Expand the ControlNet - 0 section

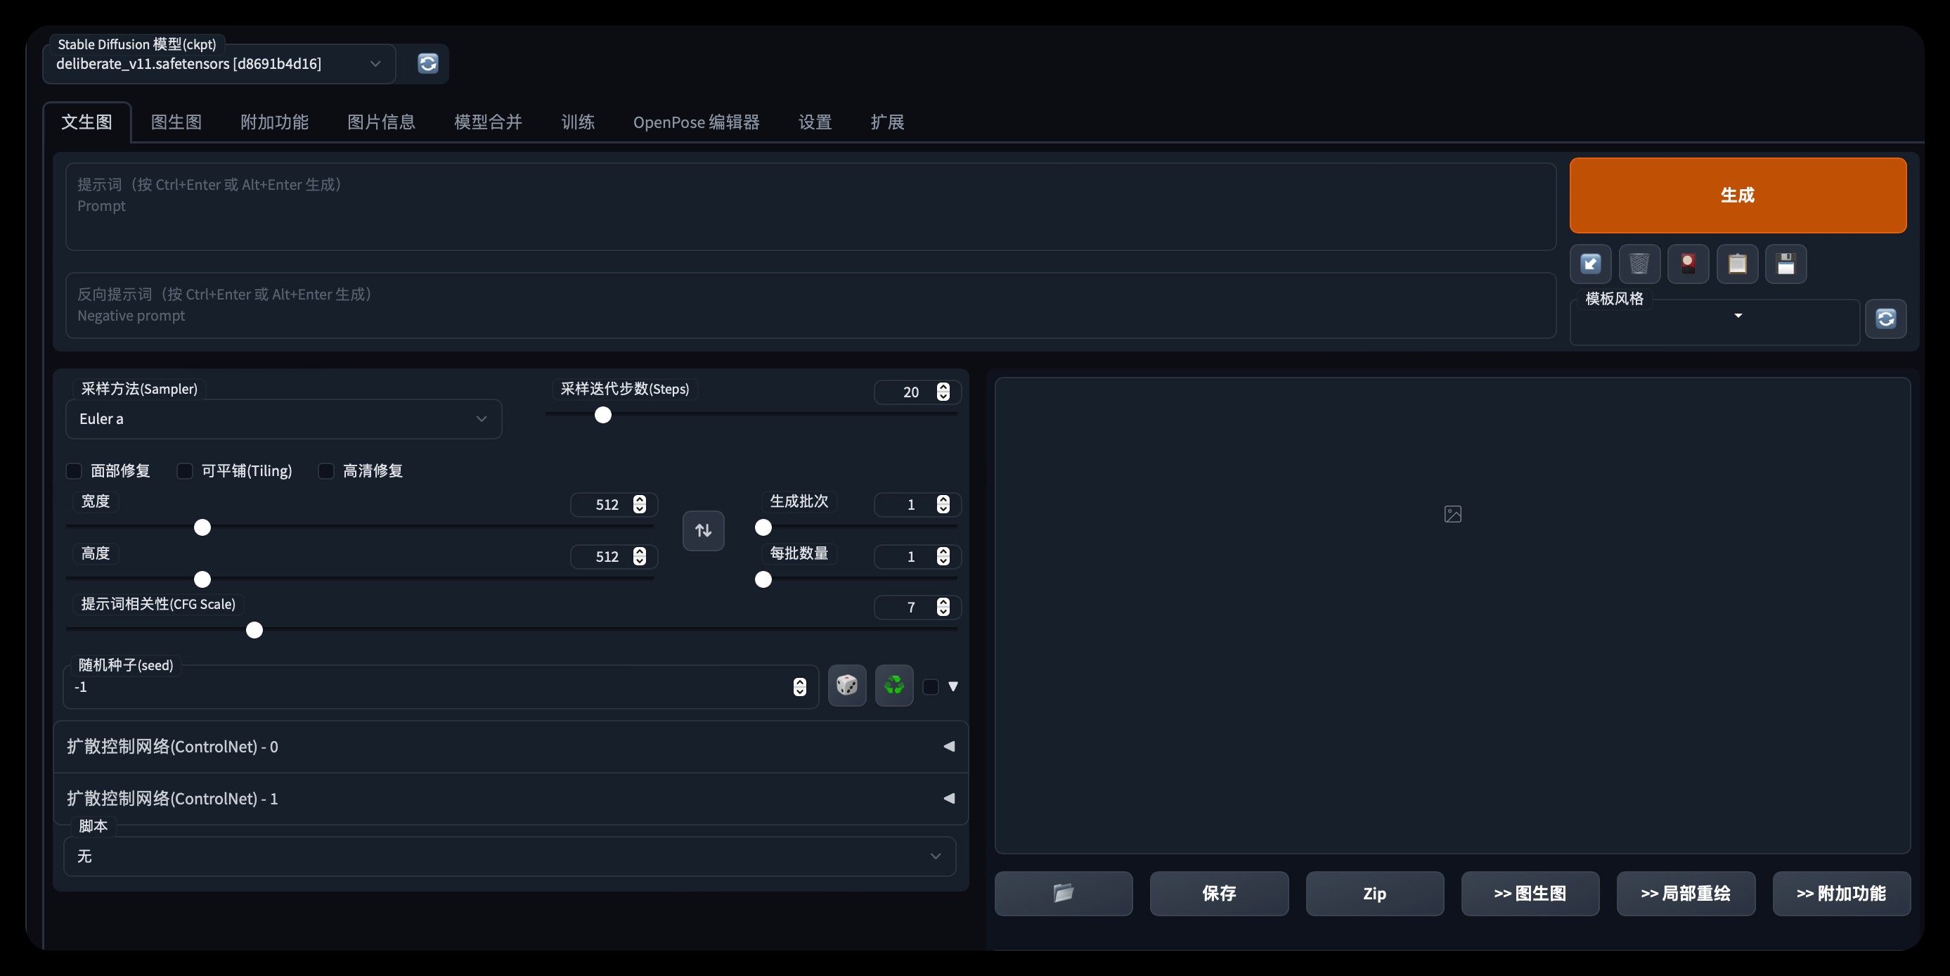pyautogui.click(x=511, y=747)
